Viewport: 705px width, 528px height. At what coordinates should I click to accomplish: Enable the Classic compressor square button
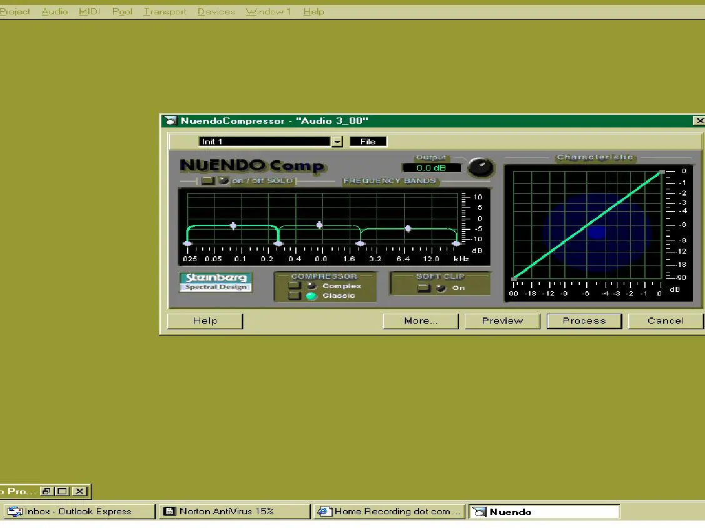294,296
